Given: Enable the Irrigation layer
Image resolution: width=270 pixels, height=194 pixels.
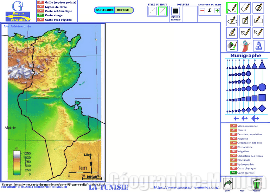Looking at the screenshot, I should coord(233,151).
